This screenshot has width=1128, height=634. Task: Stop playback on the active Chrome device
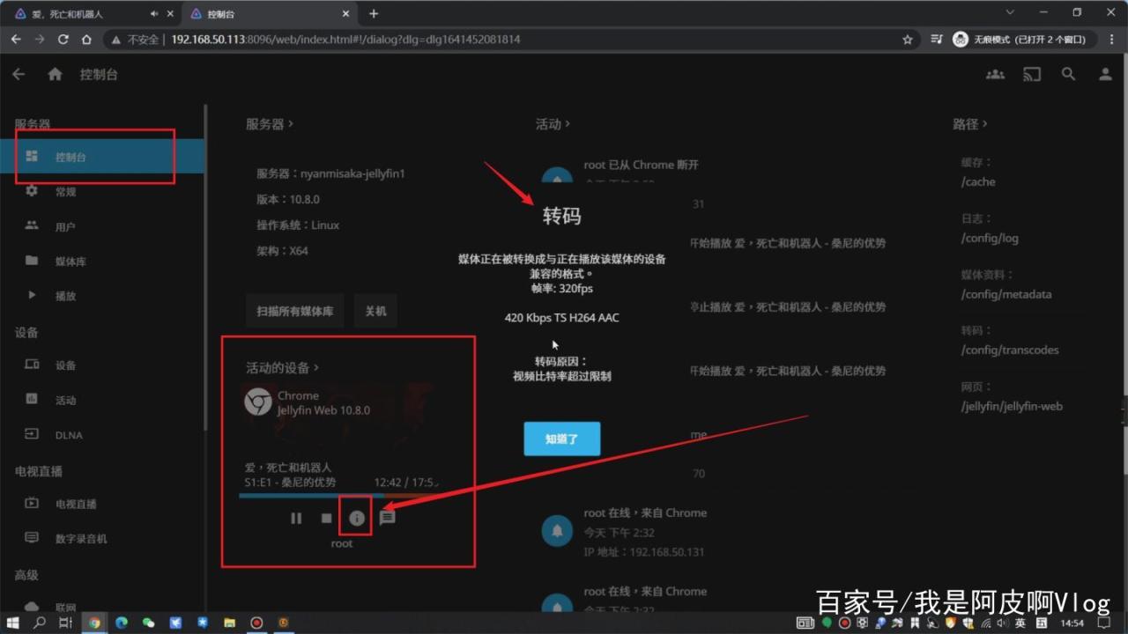(x=326, y=518)
